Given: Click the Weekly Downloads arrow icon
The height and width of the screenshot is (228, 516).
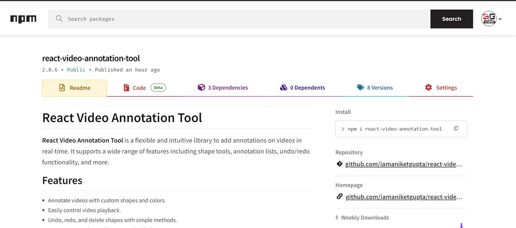Looking at the screenshot, I should (337, 218).
